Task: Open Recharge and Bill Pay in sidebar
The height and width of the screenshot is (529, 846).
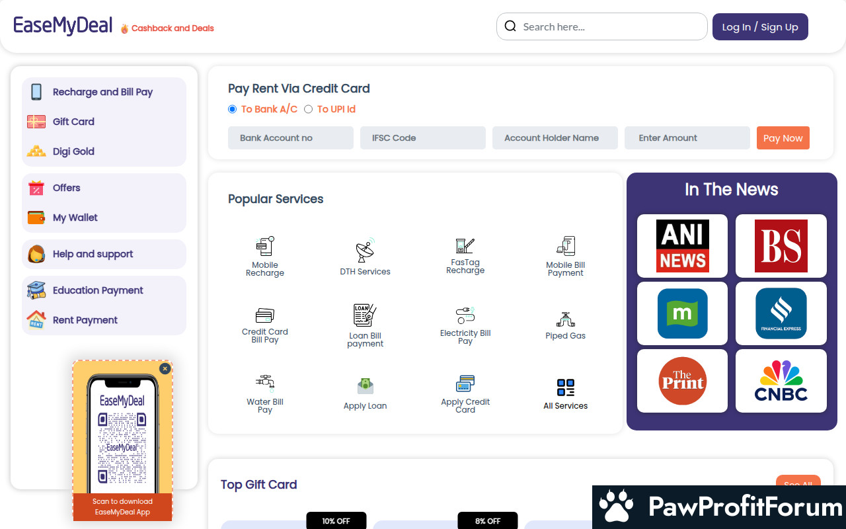Action: click(x=102, y=92)
